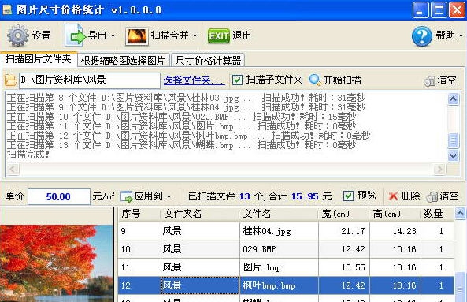Click the folder path input field
Image resolution: width=467 pixels, height=302 pixels.
89,80
